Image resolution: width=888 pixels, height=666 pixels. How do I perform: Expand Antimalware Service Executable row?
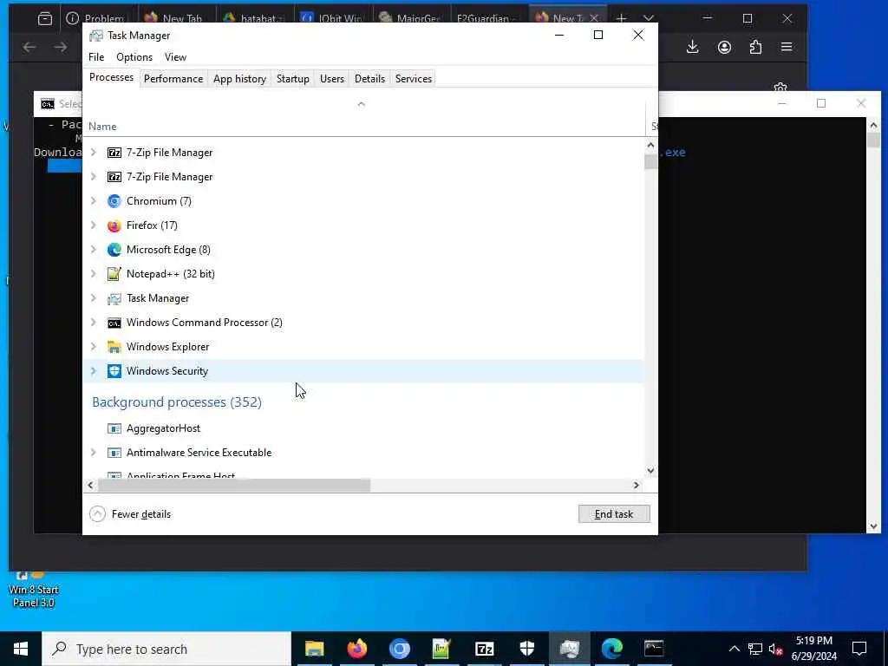click(x=94, y=453)
